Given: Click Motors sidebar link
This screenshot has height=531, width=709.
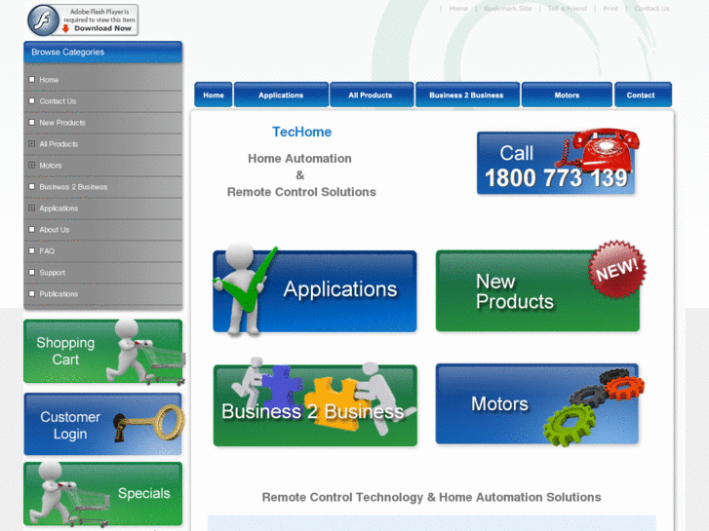Looking at the screenshot, I should pyautogui.click(x=50, y=166).
